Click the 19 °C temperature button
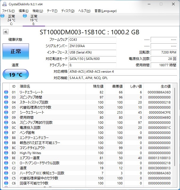Viewport: 180px width, 190px height. point(16,75)
